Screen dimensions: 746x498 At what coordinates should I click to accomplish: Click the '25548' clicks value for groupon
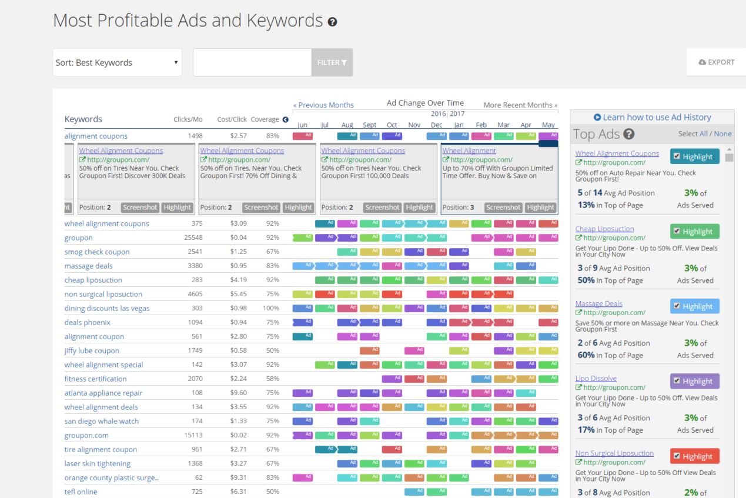point(192,238)
